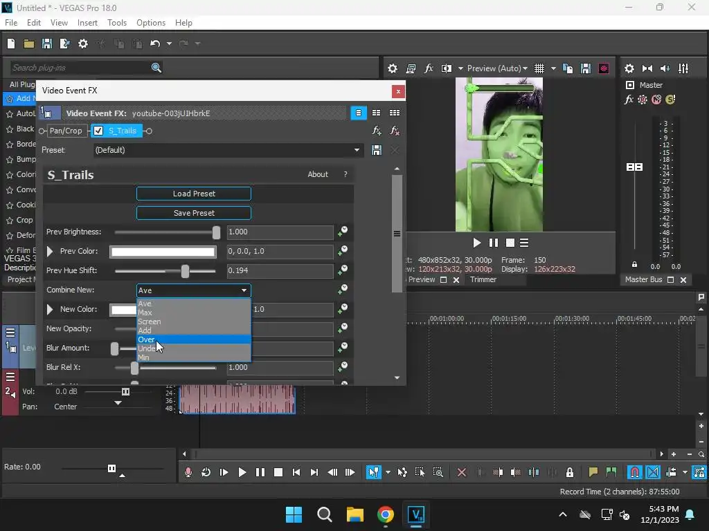Collapse the Combine New dropdown
Viewport: 709px width, 531px height.
(x=244, y=290)
